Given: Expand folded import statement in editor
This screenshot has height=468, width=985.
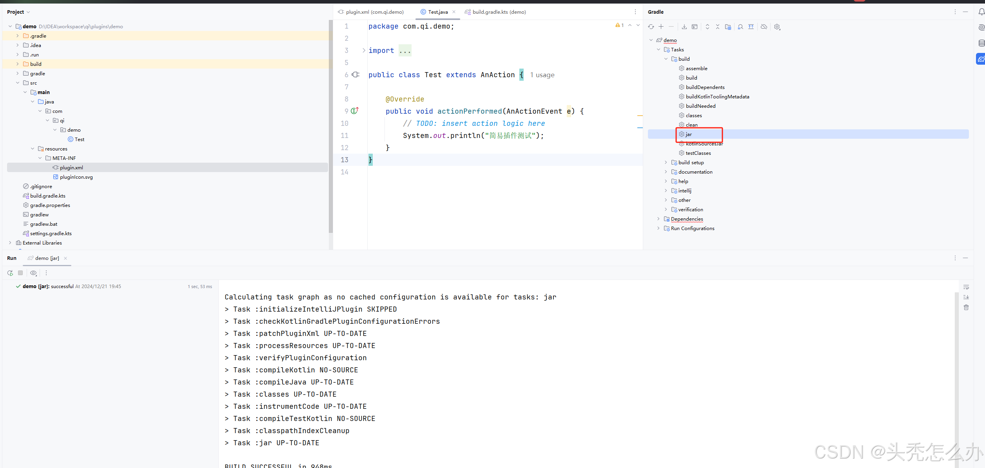Looking at the screenshot, I should (364, 51).
